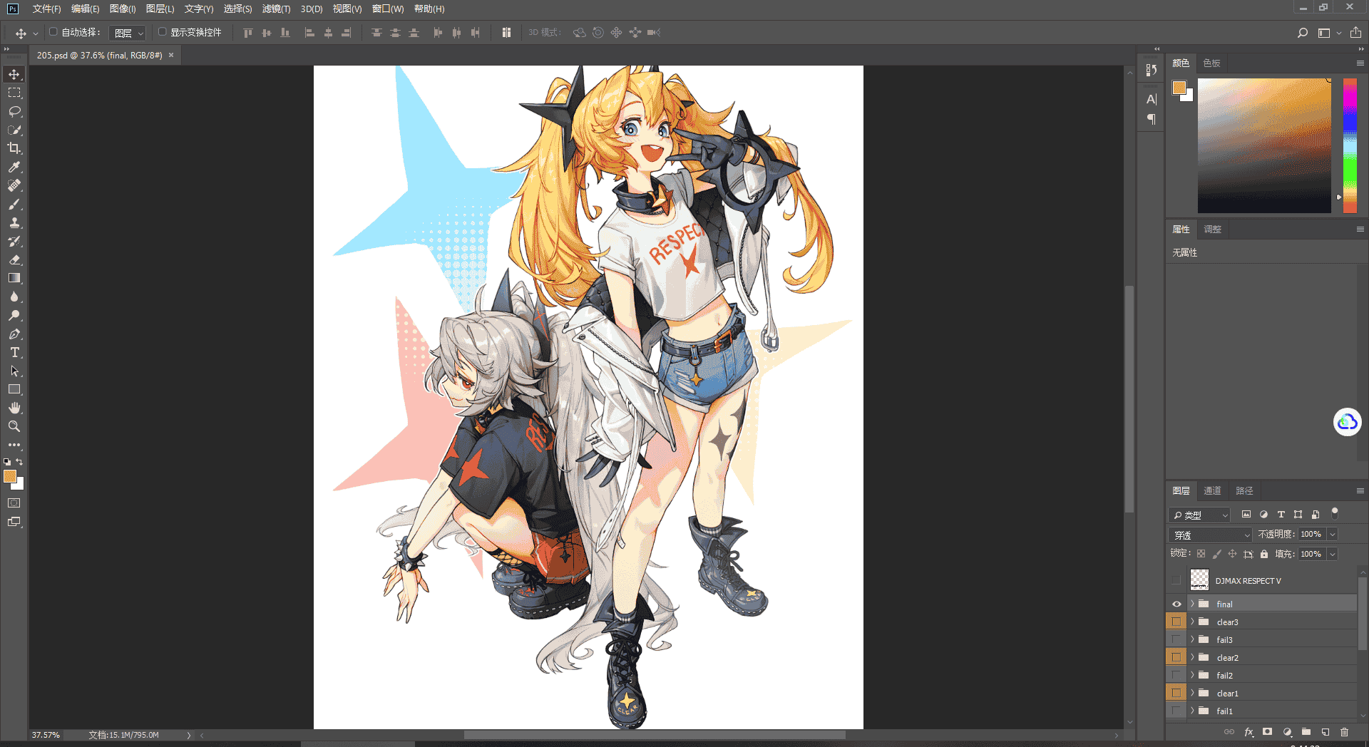The height and width of the screenshot is (747, 1369).
Task: Close the 205.psd document tab
Action: pos(171,55)
